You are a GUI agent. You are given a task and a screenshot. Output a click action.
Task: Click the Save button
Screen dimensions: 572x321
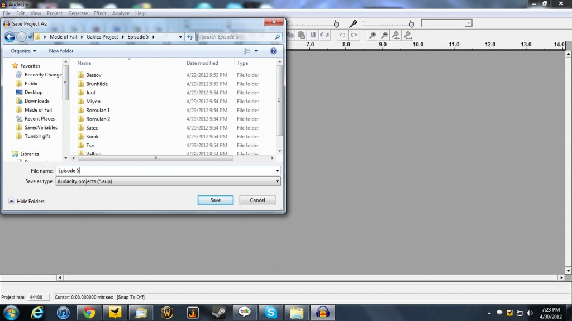[x=216, y=200]
